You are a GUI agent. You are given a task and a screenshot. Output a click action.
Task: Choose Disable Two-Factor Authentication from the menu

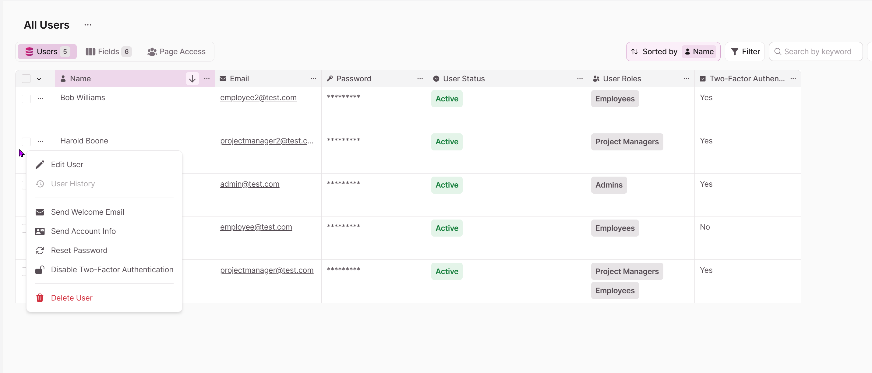coord(104,269)
